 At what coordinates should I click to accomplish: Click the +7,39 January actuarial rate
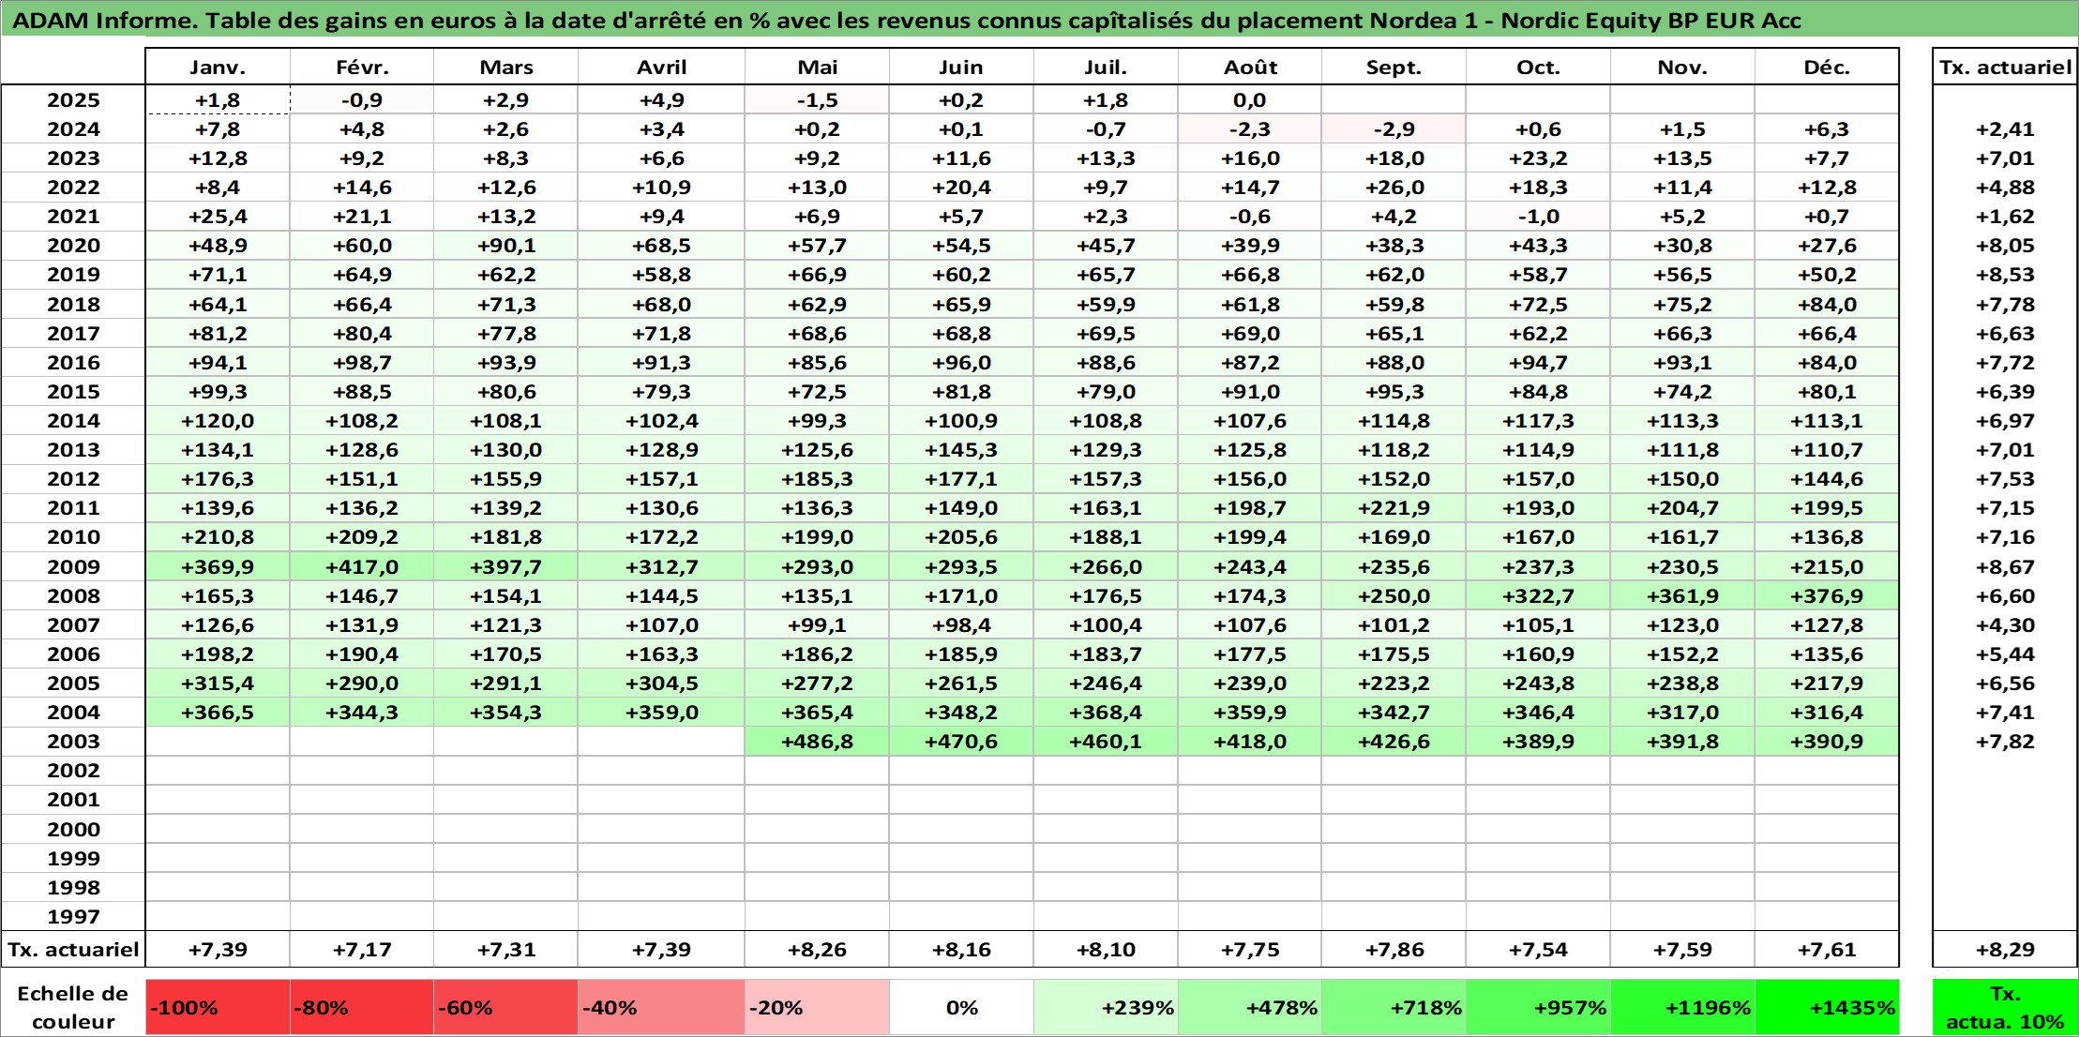[x=218, y=950]
